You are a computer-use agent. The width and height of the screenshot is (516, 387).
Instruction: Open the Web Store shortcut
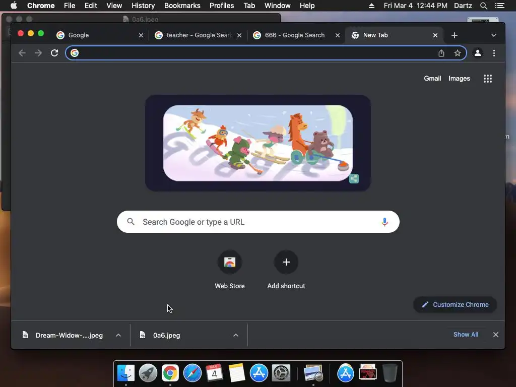click(230, 262)
